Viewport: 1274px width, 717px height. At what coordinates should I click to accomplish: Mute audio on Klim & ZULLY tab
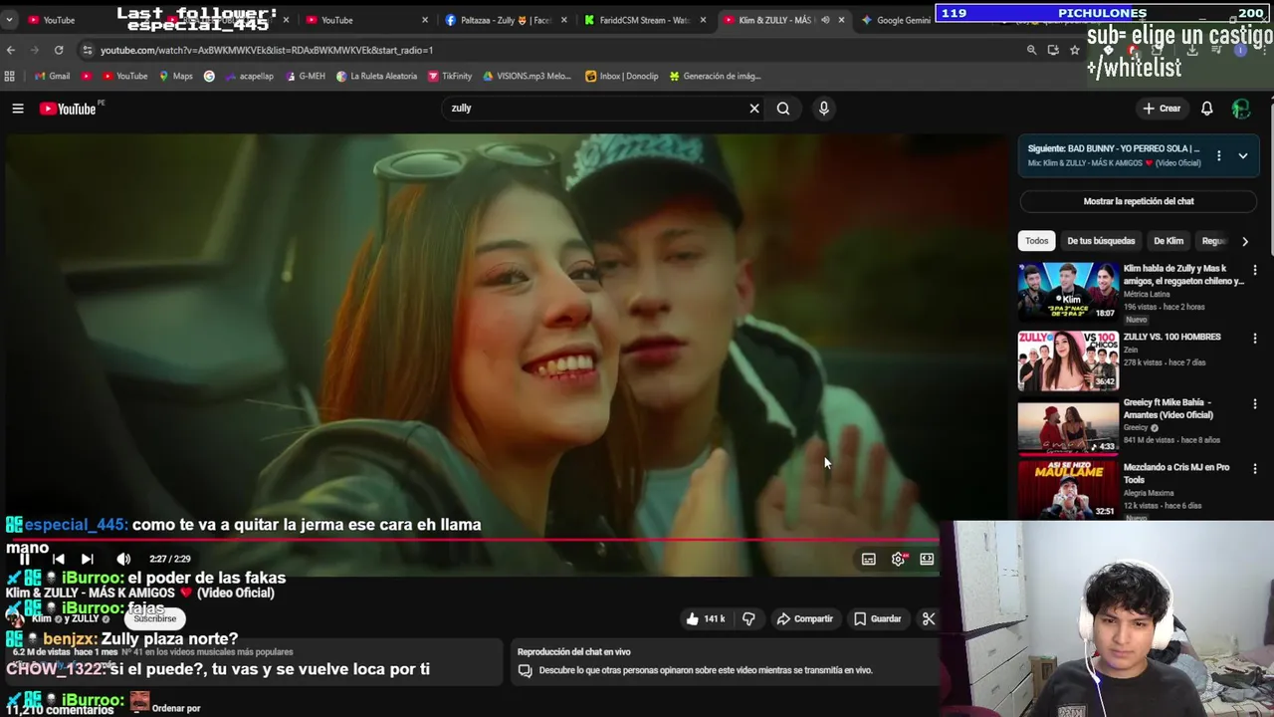point(825,20)
